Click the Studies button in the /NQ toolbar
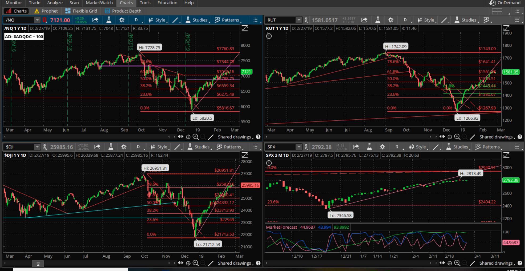The width and height of the screenshot is (525, 271). pyautogui.click(x=197, y=20)
